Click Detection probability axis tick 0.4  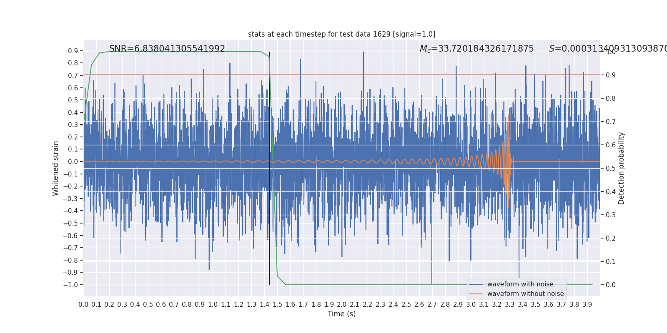click(x=611, y=192)
